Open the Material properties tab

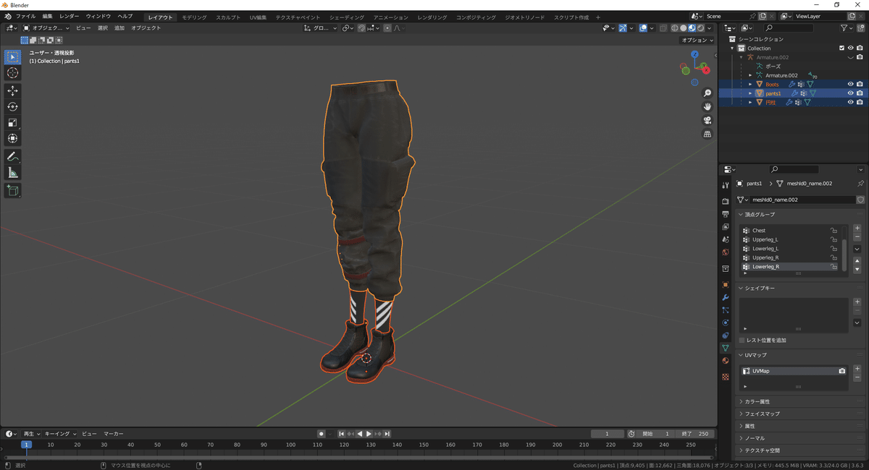(726, 361)
